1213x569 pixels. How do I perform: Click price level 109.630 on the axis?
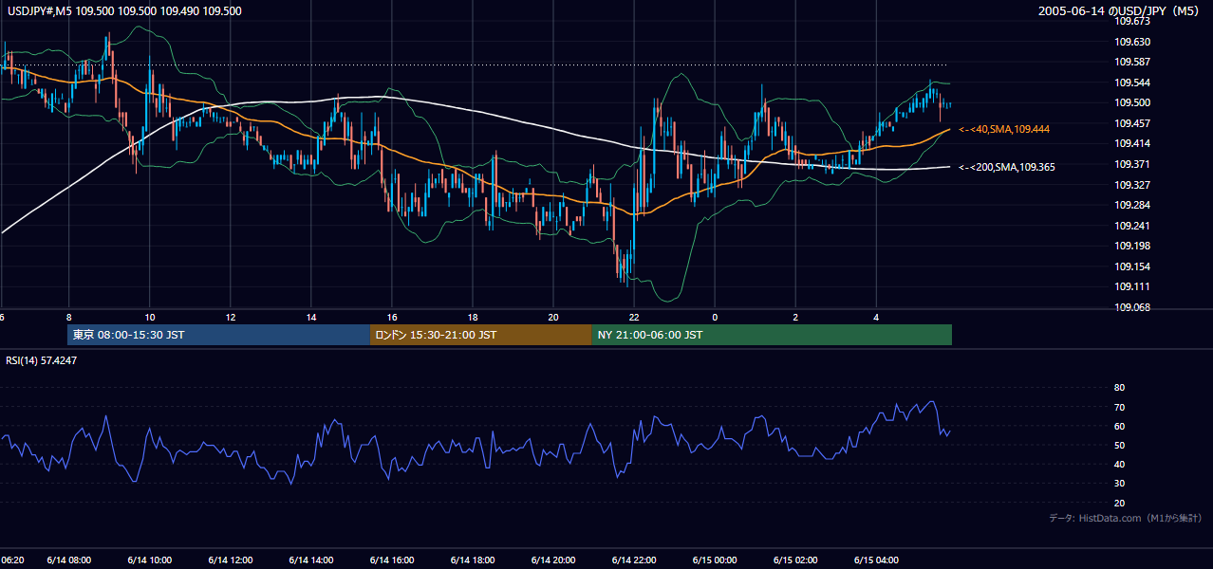click(x=1134, y=42)
